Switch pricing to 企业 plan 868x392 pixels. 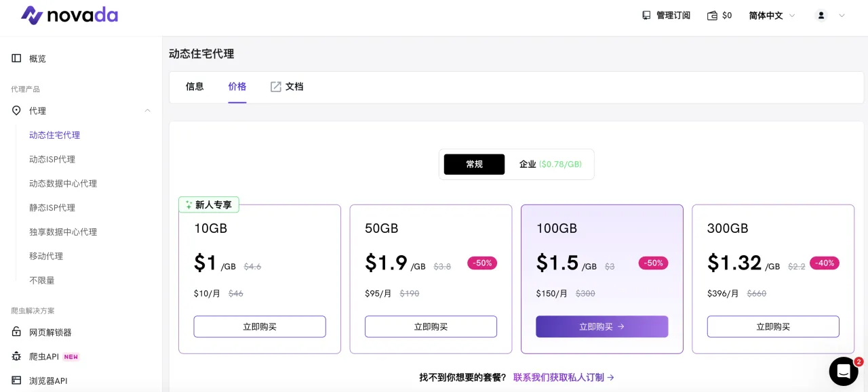pos(550,165)
